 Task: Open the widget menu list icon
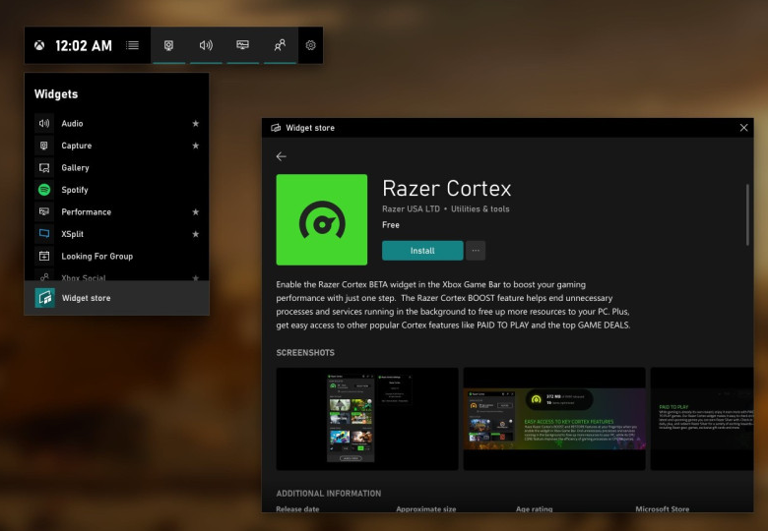coord(132,45)
